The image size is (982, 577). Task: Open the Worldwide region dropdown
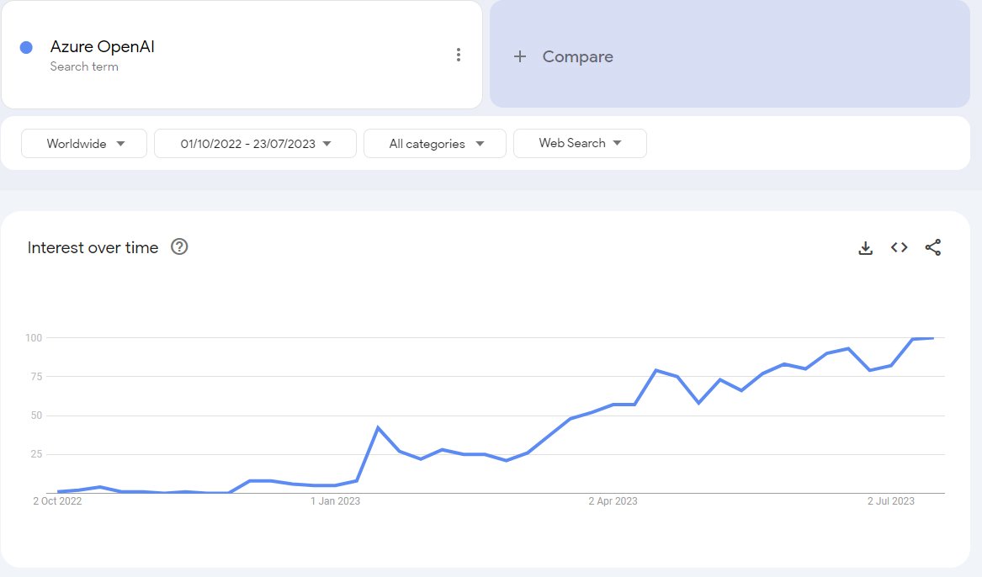[x=84, y=143]
